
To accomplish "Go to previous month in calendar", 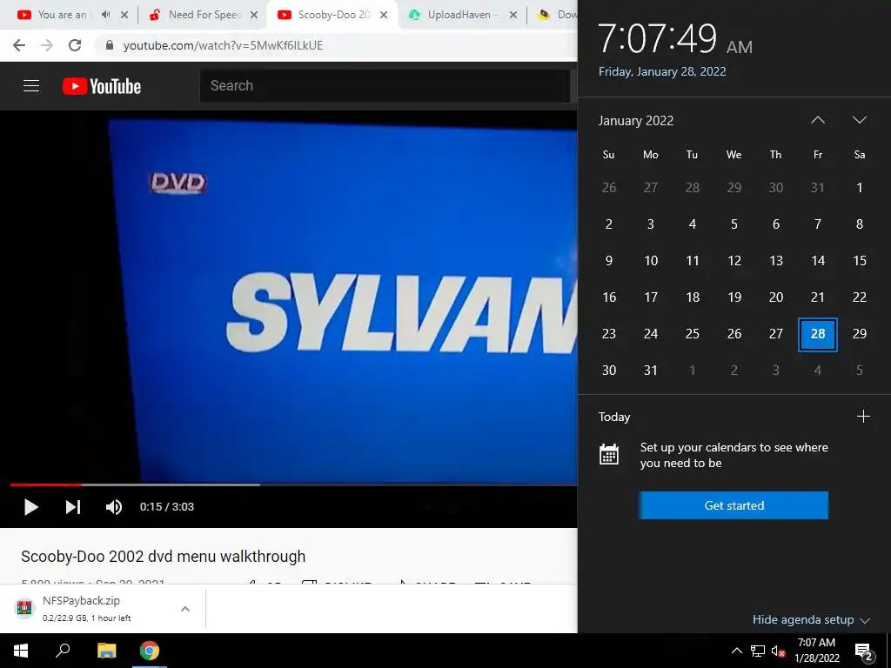I will point(818,120).
